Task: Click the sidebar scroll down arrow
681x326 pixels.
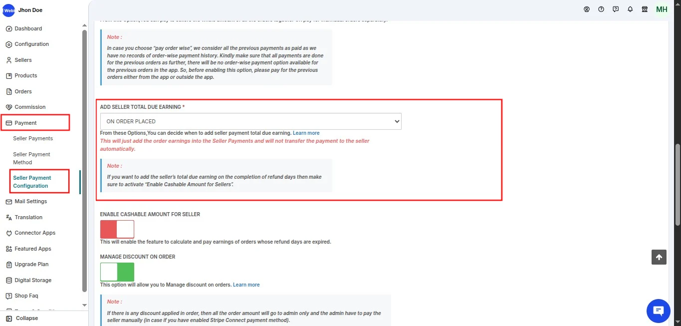Action: 84,305
